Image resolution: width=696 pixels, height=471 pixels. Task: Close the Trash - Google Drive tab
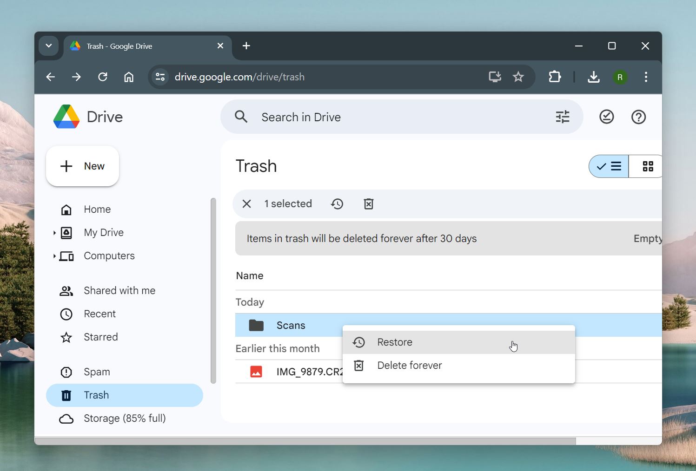(220, 46)
